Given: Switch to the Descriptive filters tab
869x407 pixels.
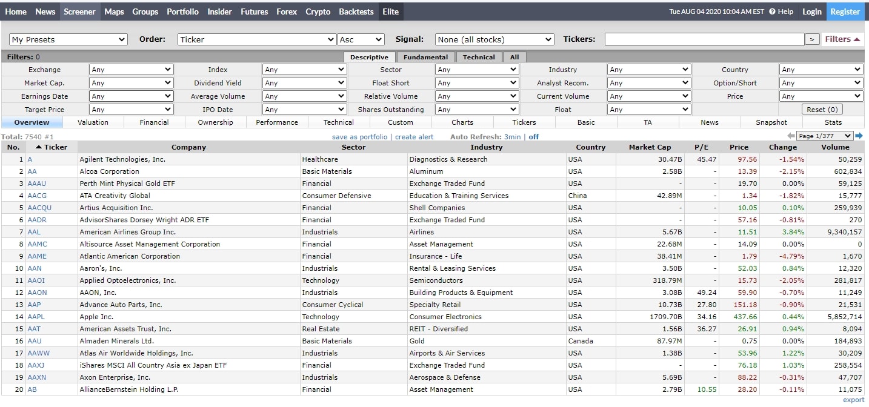Looking at the screenshot, I should (x=370, y=57).
